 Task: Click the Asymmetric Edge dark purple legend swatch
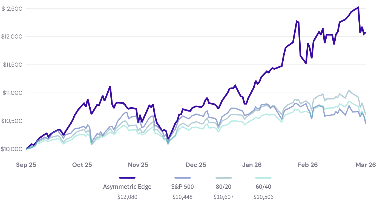127,178
